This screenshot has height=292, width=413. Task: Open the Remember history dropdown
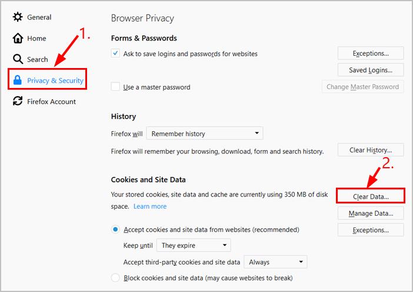point(205,134)
